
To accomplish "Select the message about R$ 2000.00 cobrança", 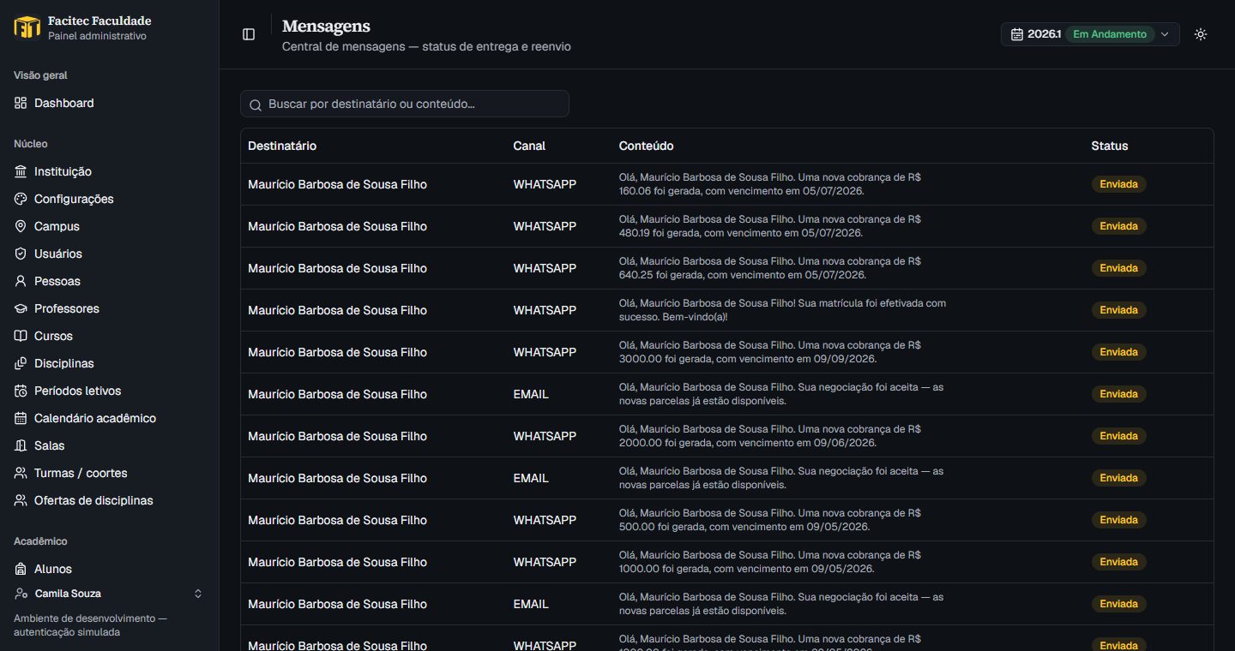I will 726,436.
